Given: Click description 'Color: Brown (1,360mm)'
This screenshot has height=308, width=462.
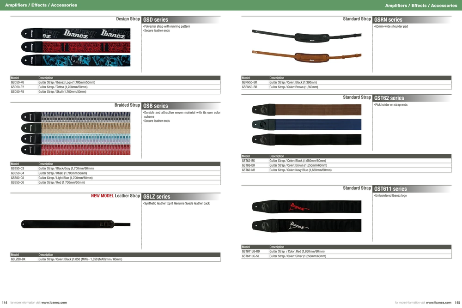Looking at the screenshot, I should point(303,87).
